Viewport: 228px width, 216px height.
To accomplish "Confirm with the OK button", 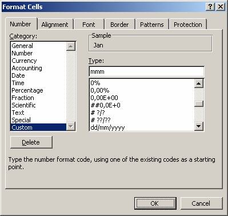I will (155, 203).
